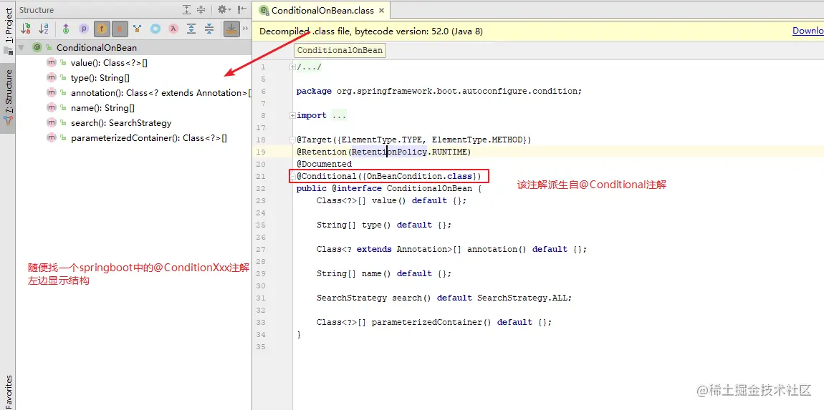Image resolution: width=824 pixels, height=410 pixels.
Task: Toggle Show Non-Public lock icon
Action: (119, 29)
